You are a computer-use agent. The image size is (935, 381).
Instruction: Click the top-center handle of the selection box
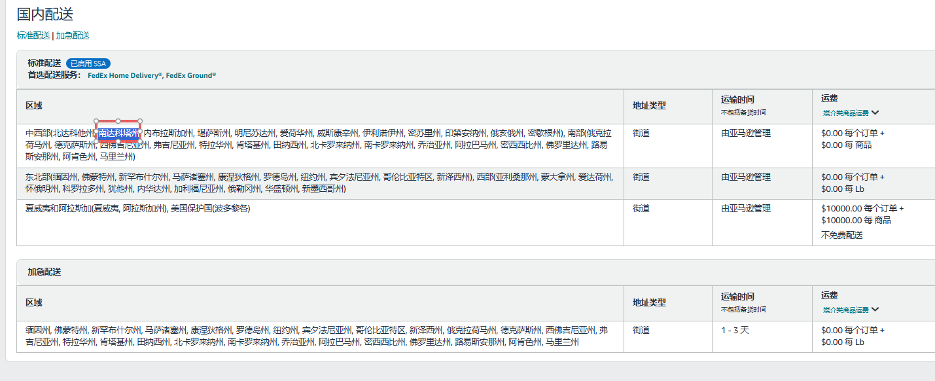coord(118,121)
